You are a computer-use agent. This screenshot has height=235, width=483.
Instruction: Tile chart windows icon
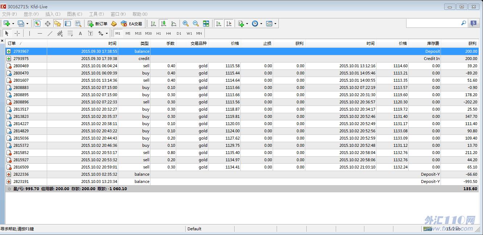point(206,23)
